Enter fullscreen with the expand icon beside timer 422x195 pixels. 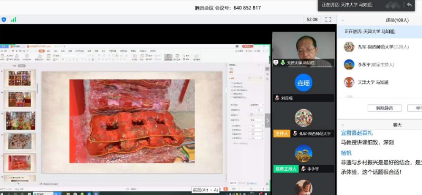328,19
